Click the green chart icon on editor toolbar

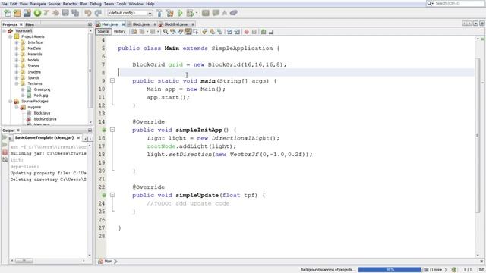264,32
